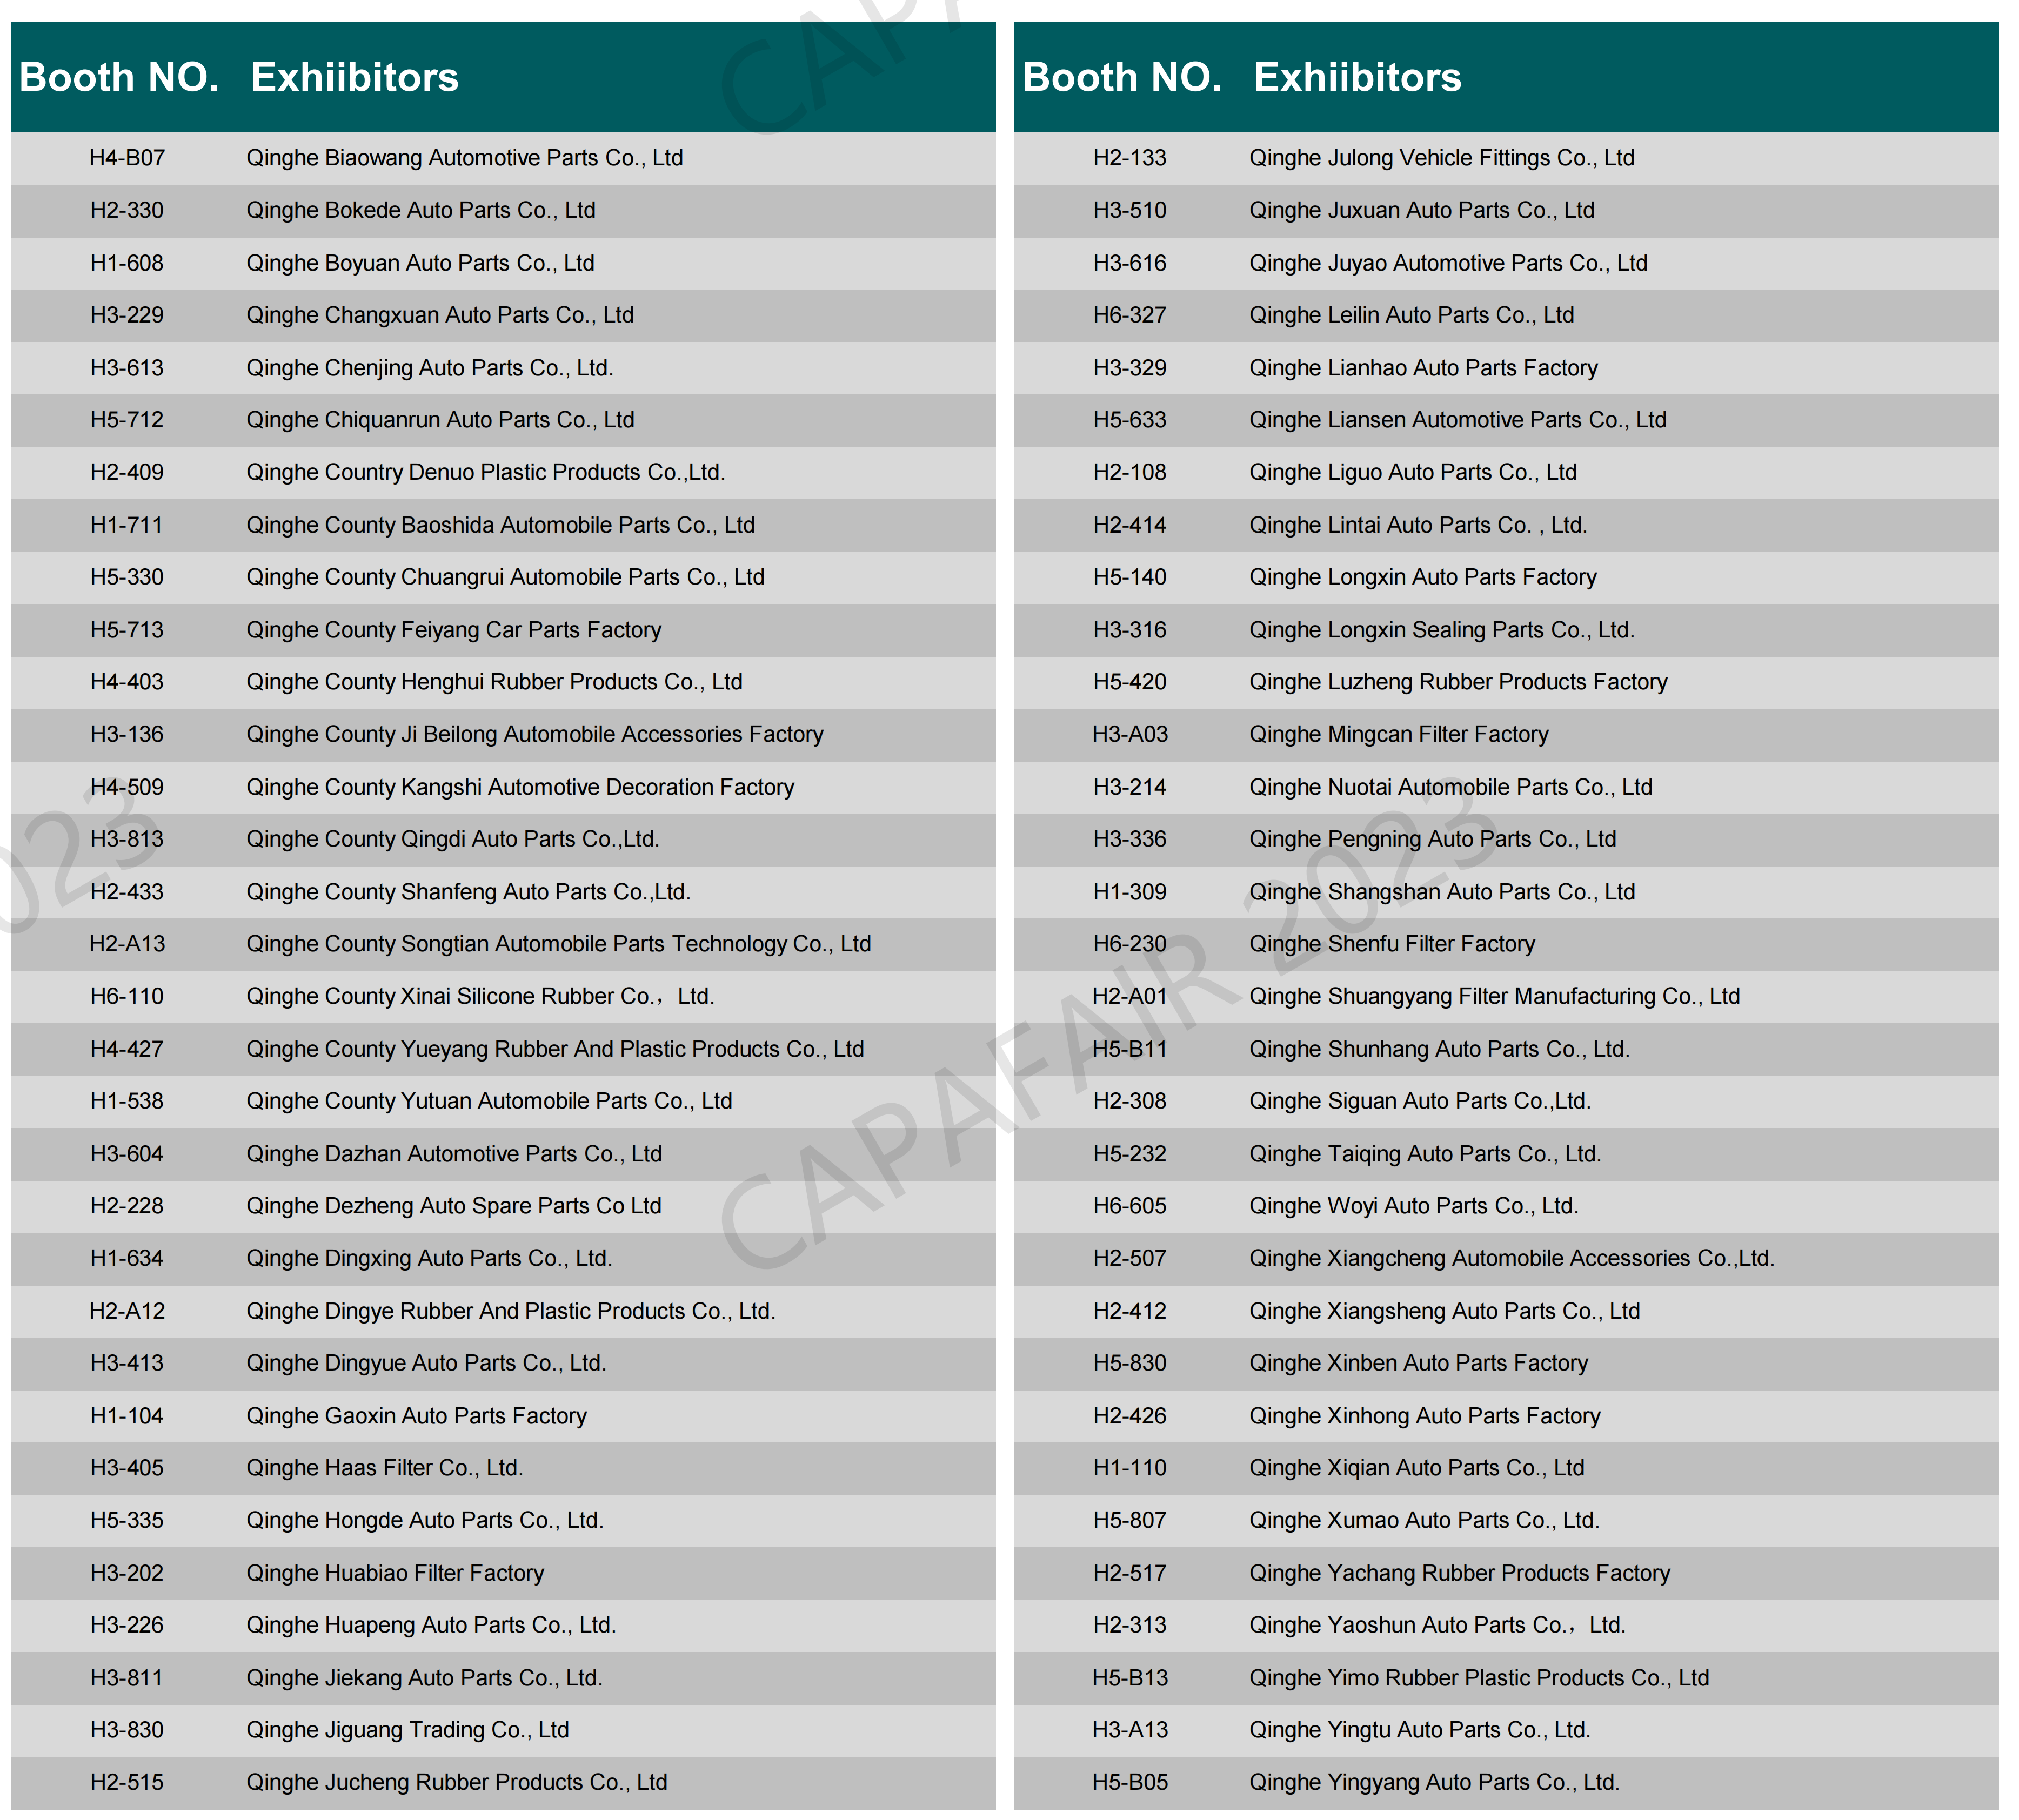Click Qinghe Siguan Auto Parts Co.,Ltd.
2019x1820 pixels.
1420,1101
